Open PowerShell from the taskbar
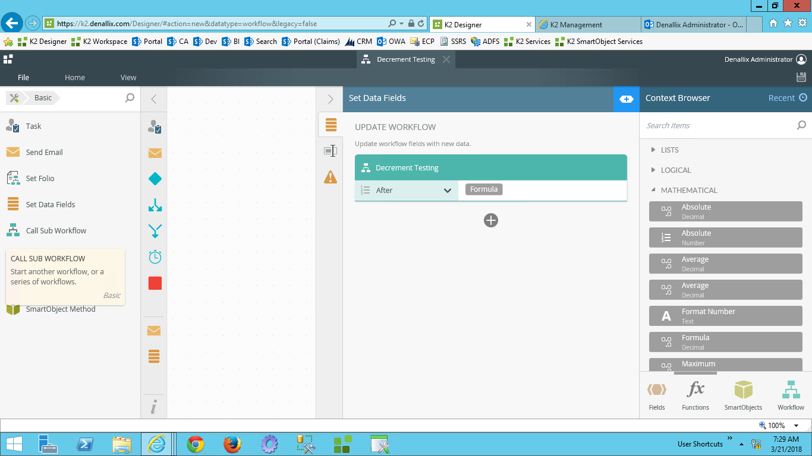The image size is (812, 456). pyautogui.click(x=85, y=444)
